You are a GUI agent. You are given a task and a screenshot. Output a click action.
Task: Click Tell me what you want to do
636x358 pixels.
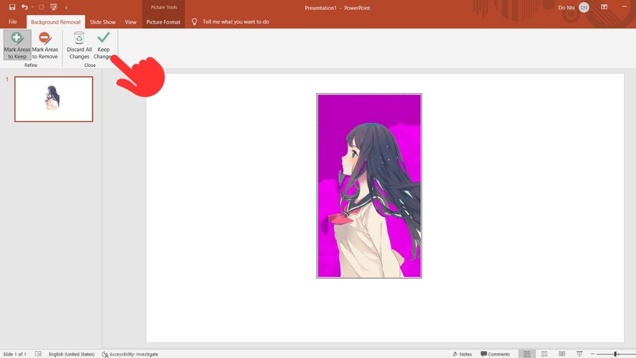(236, 22)
